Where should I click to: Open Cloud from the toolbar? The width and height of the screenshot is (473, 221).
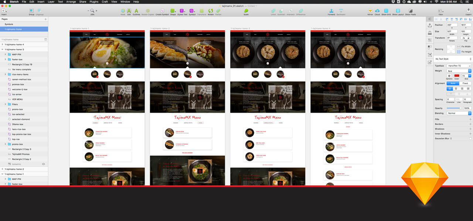pyautogui.click(x=377, y=11)
